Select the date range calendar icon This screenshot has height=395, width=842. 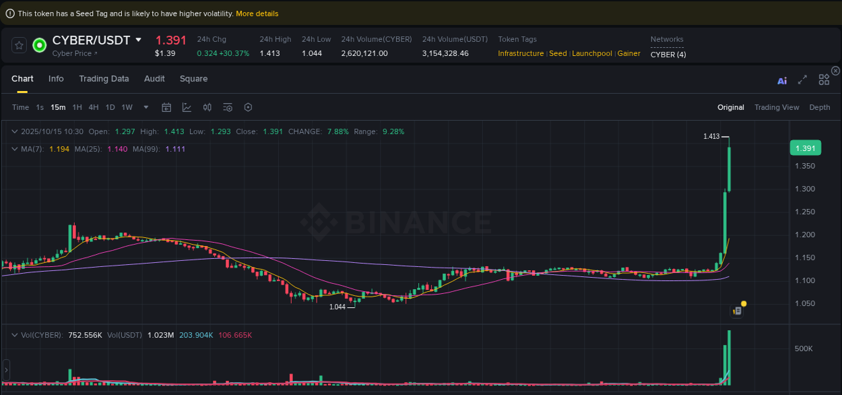pyautogui.click(x=166, y=107)
